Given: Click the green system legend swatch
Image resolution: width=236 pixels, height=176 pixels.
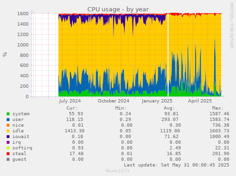Looking at the screenshot, I should [x=8, y=114].
